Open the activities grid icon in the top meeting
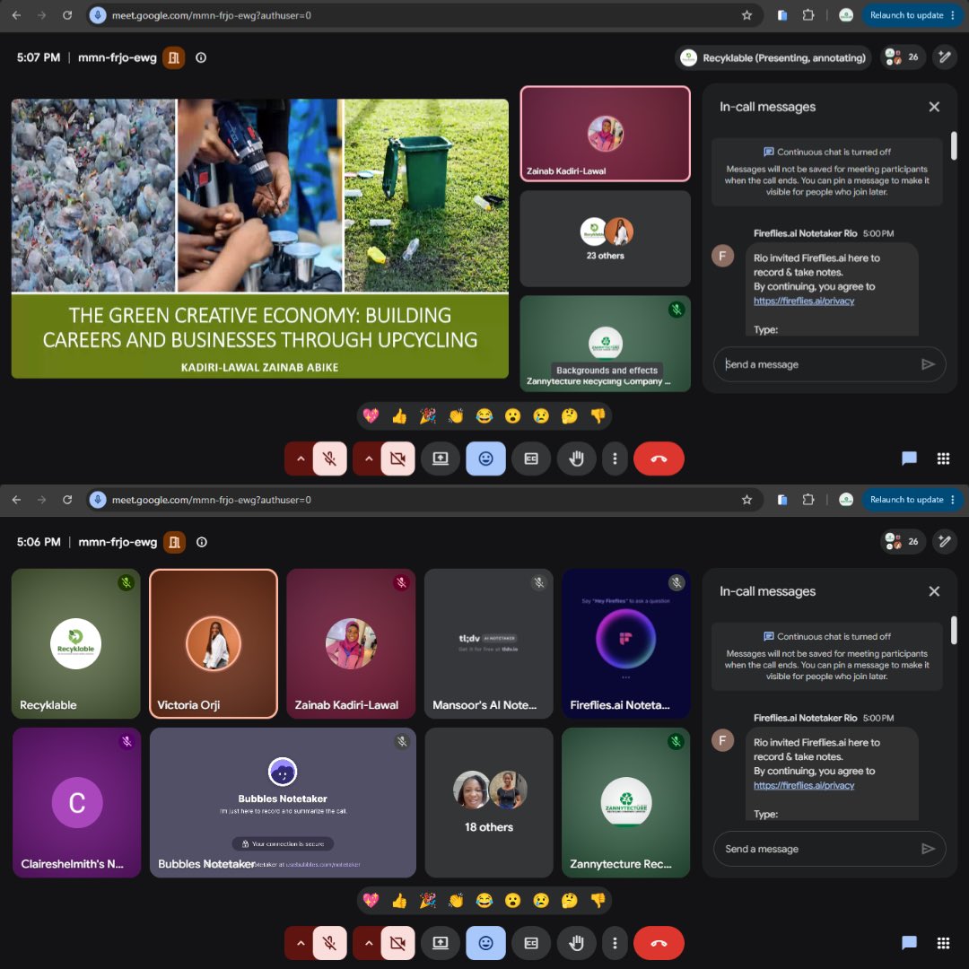 (943, 458)
